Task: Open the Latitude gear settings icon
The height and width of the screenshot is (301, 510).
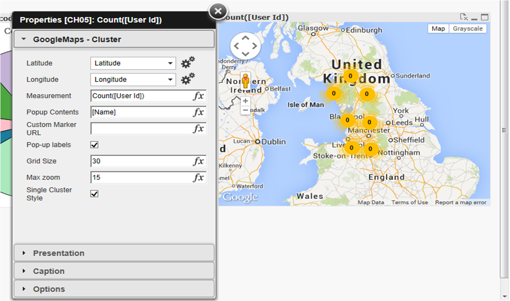Action: (188, 63)
